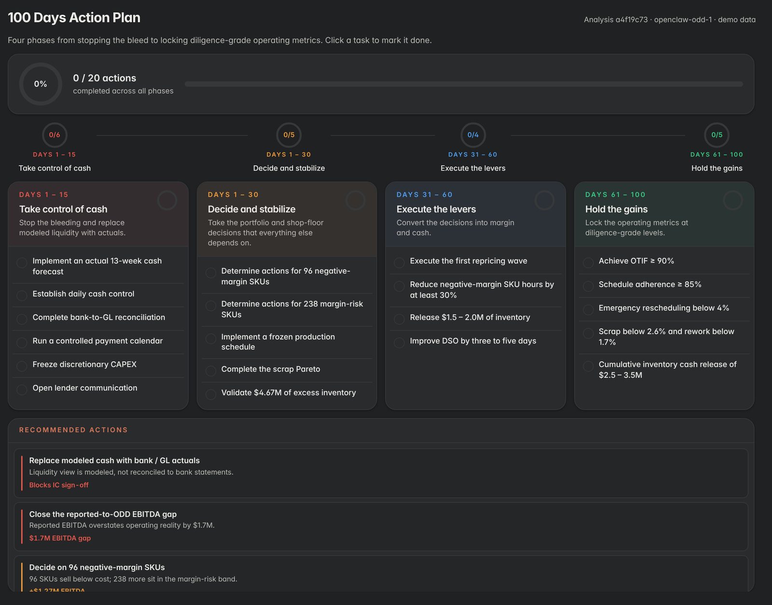Viewport: 772px width, 605px height.
Task: Check off 'Complete the scrap Pareto'
Action: 211,371
